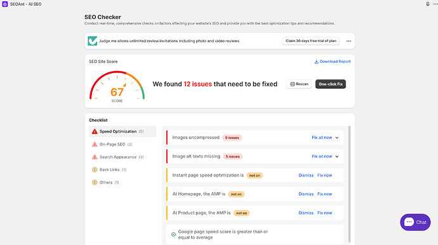The image size is (438, 245).
Task: Click the not on badge for Homepage AMP
Action: (236, 194)
